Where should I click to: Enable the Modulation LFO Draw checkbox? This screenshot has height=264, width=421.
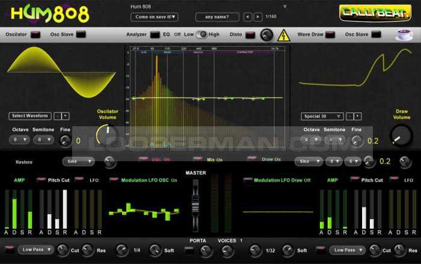[x=247, y=180]
